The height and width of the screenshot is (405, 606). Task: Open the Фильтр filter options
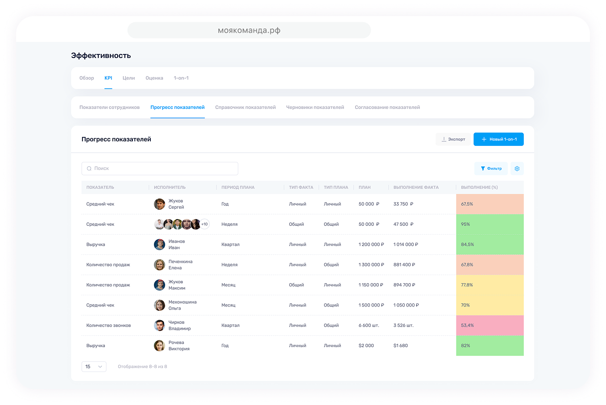tap(491, 169)
